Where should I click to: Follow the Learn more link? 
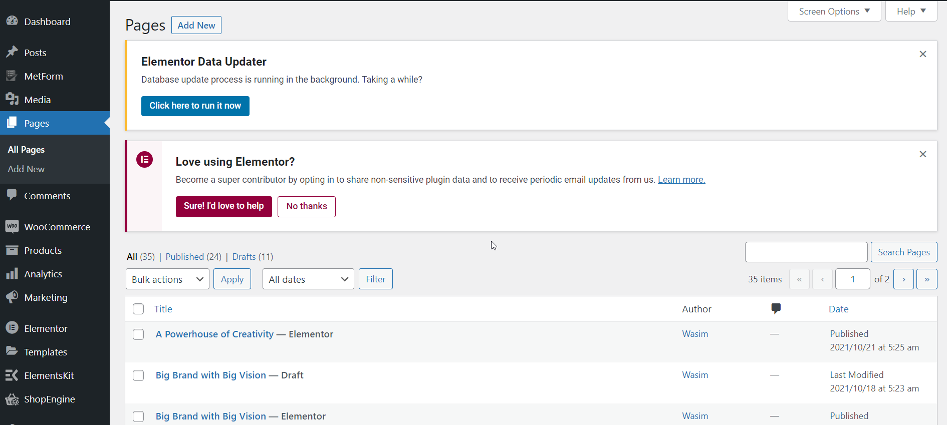pos(681,180)
